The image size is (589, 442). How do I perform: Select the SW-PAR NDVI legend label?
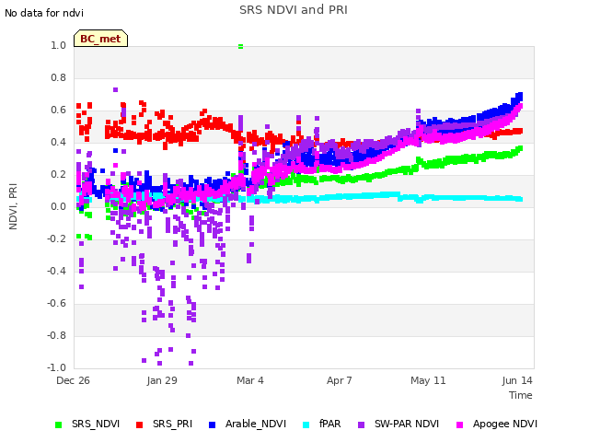coord(407,424)
